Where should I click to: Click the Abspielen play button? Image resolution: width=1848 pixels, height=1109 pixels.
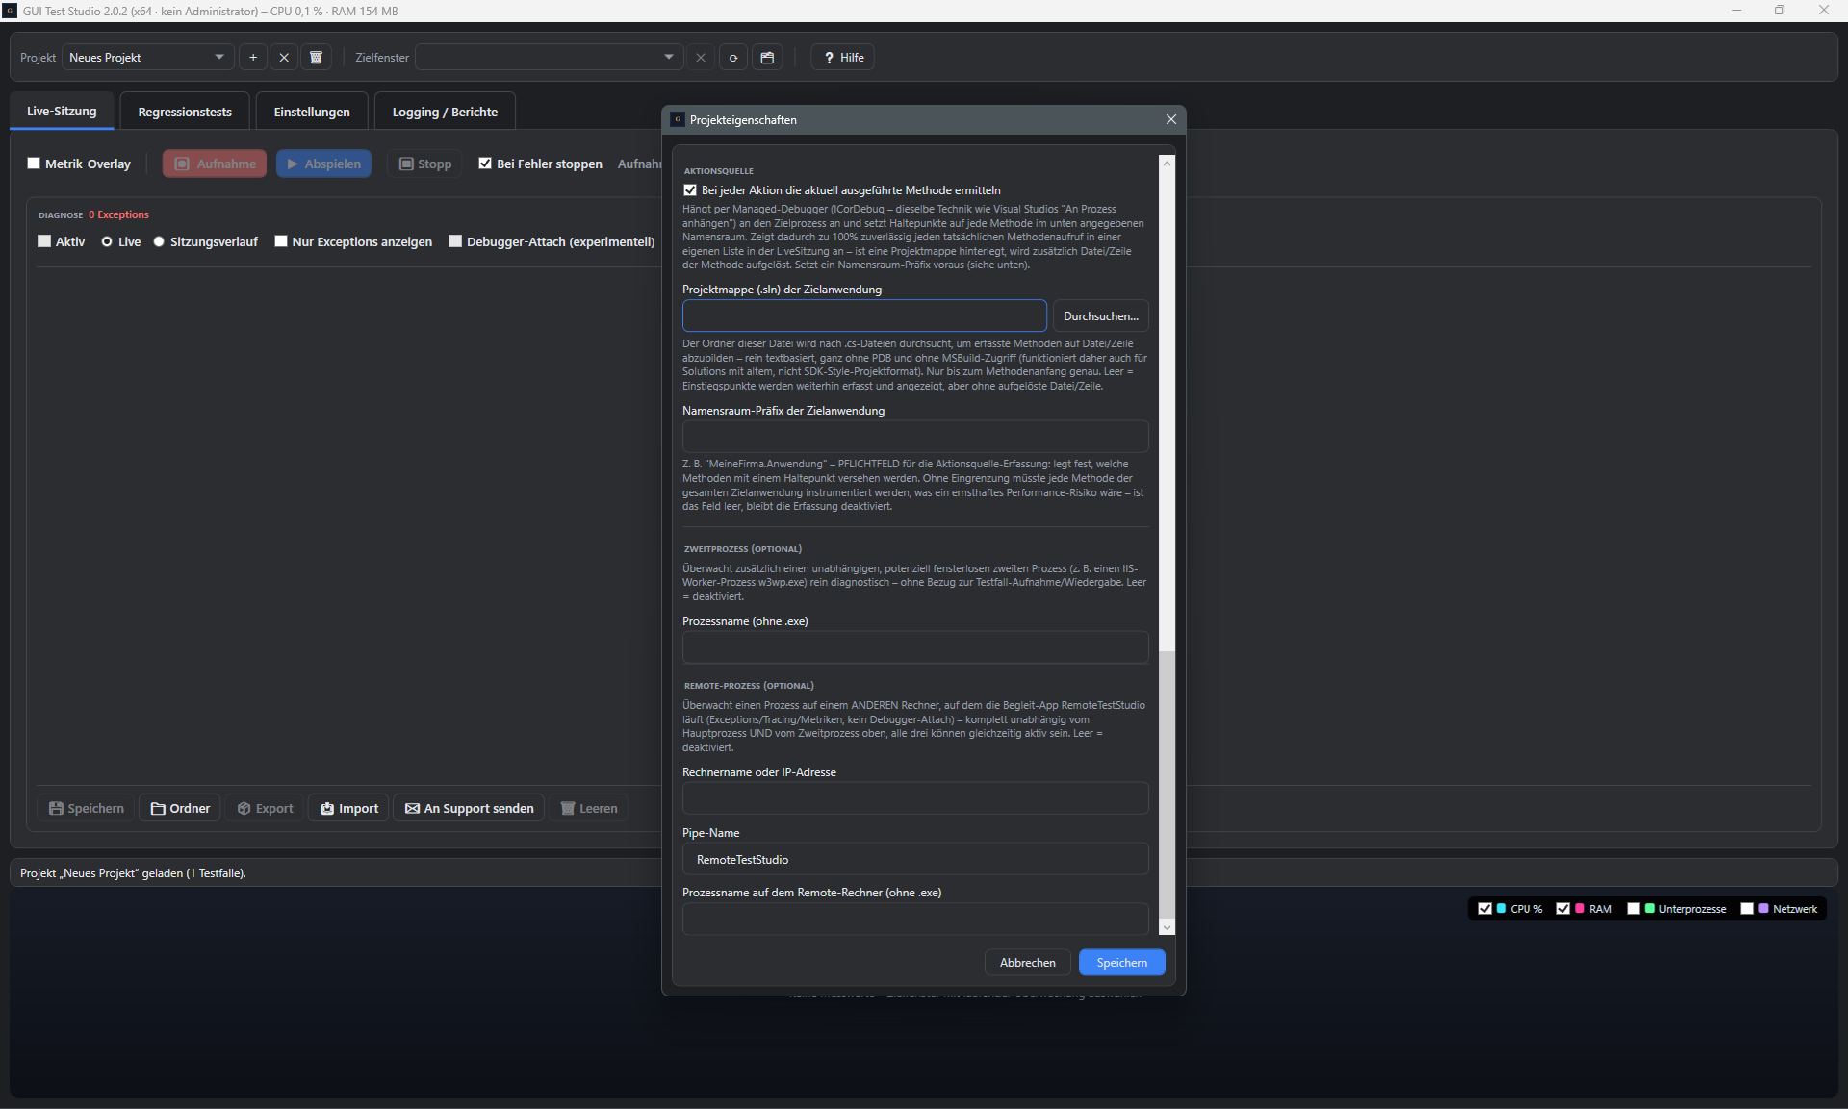pos(324,164)
